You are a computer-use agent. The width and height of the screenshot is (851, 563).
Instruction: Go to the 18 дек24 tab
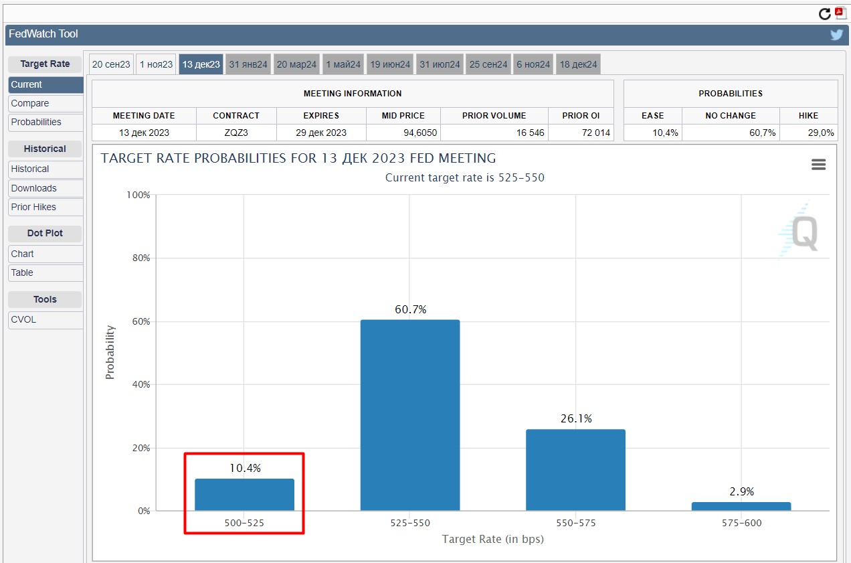(578, 64)
